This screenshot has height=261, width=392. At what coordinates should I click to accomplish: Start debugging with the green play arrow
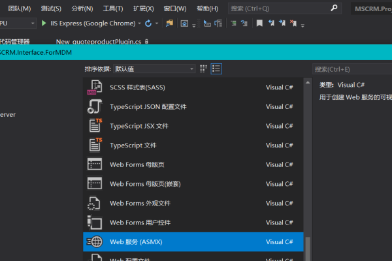click(44, 23)
